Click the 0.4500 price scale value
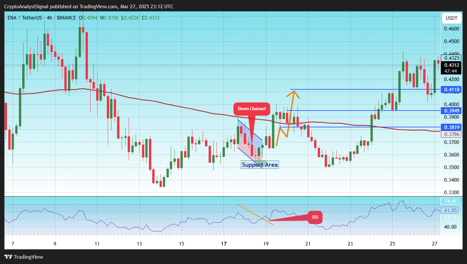This screenshot has width=467, height=264. coord(451,41)
